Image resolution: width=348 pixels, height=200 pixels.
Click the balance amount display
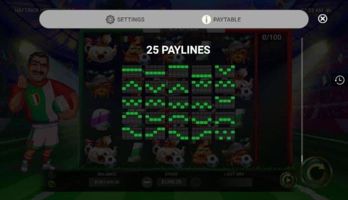coord(107,182)
